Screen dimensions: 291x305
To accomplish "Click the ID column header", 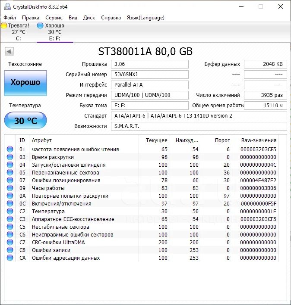I will point(22,140).
